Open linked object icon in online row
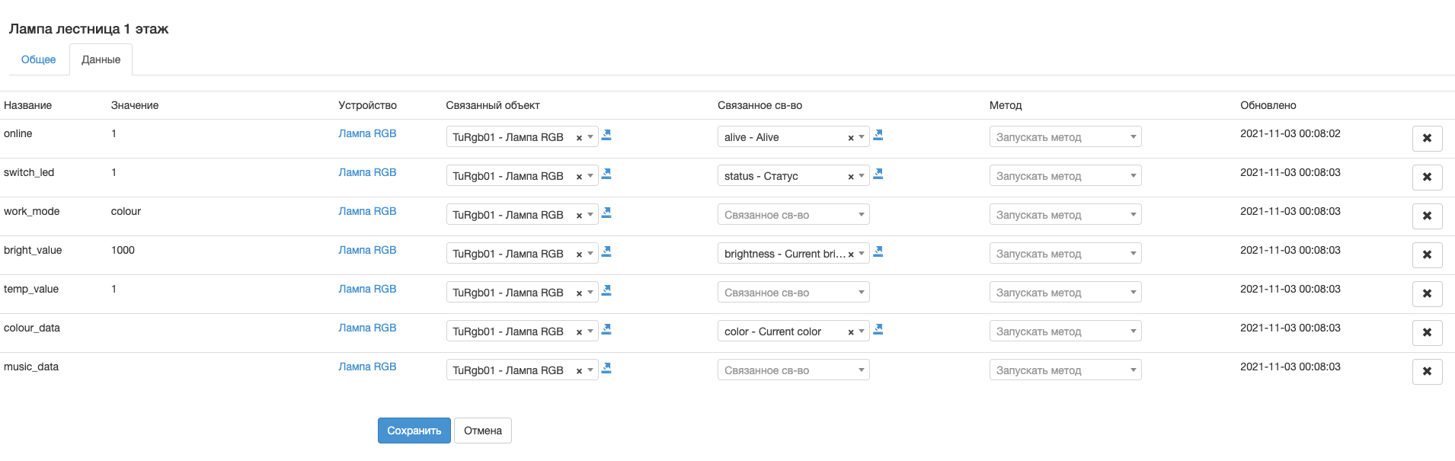Viewport: 1455px width, 461px height. pos(606,135)
